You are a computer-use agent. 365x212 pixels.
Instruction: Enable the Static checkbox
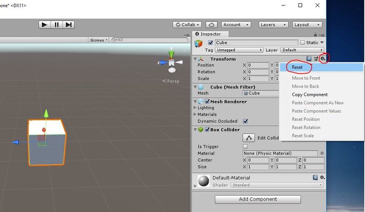click(302, 42)
